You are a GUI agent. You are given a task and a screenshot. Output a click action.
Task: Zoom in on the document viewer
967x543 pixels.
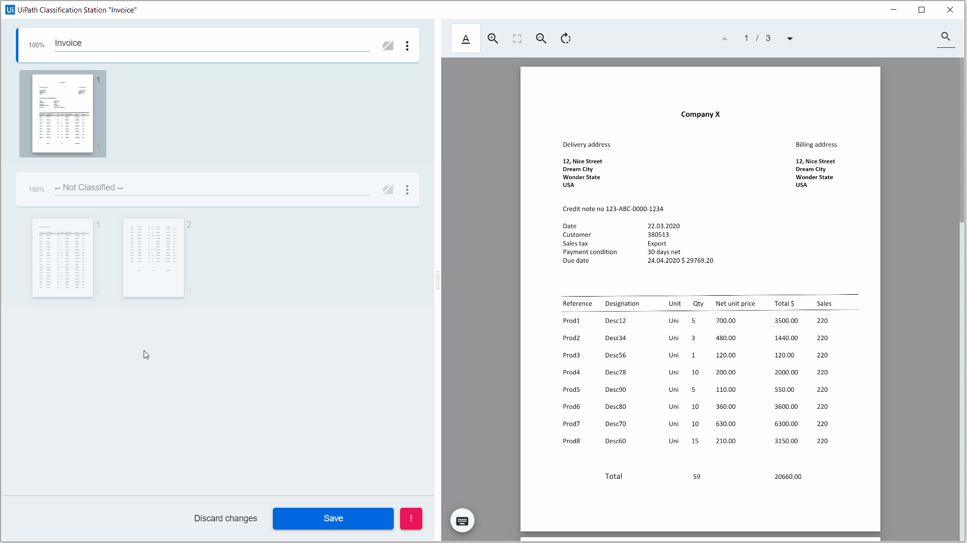492,39
